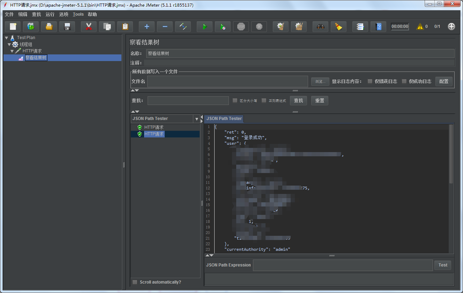The width and height of the screenshot is (463, 293).
Task: Open the 编辑 menu
Action: [23, 14]
